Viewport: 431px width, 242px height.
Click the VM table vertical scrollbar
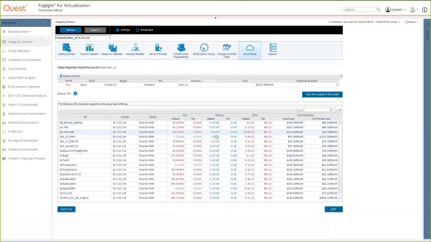click(x=340, y=160)
